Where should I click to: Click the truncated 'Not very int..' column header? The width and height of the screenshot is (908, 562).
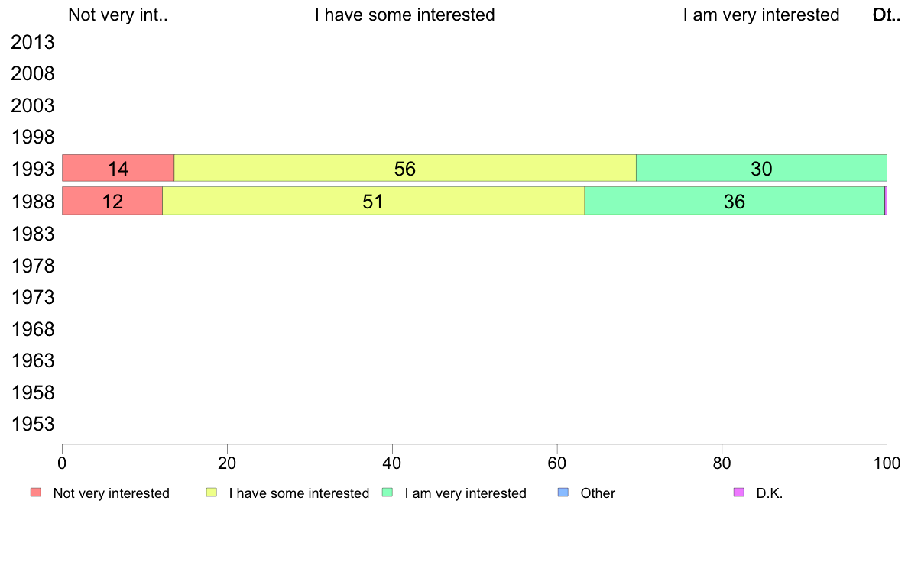[118, 15]
